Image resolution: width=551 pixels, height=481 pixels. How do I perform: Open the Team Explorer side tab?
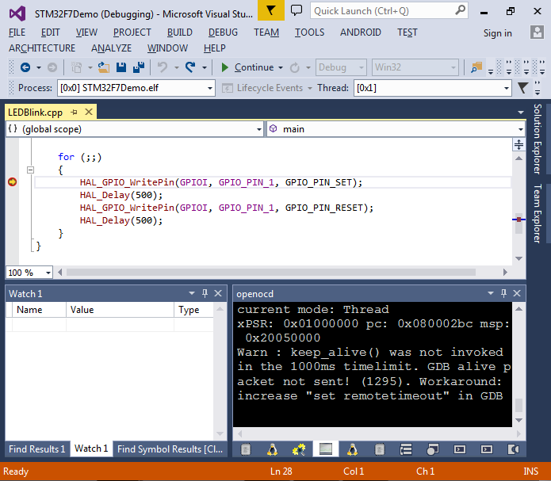tap(538, 213)
